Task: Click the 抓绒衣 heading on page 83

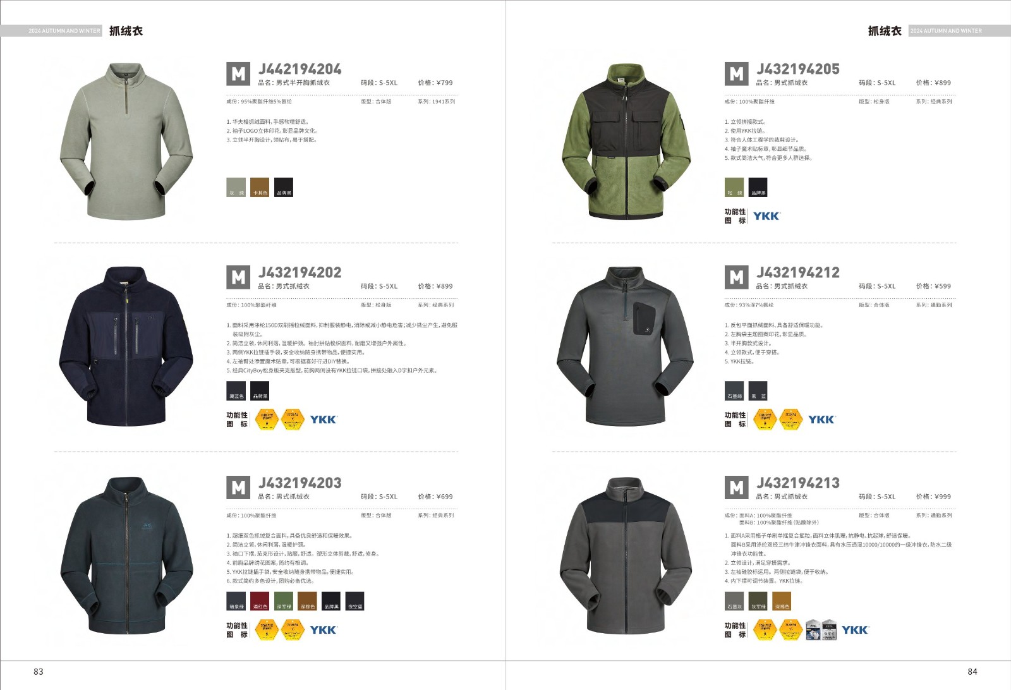Action: point(126,31)
